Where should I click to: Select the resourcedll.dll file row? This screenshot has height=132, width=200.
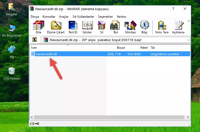click(110, 54)
